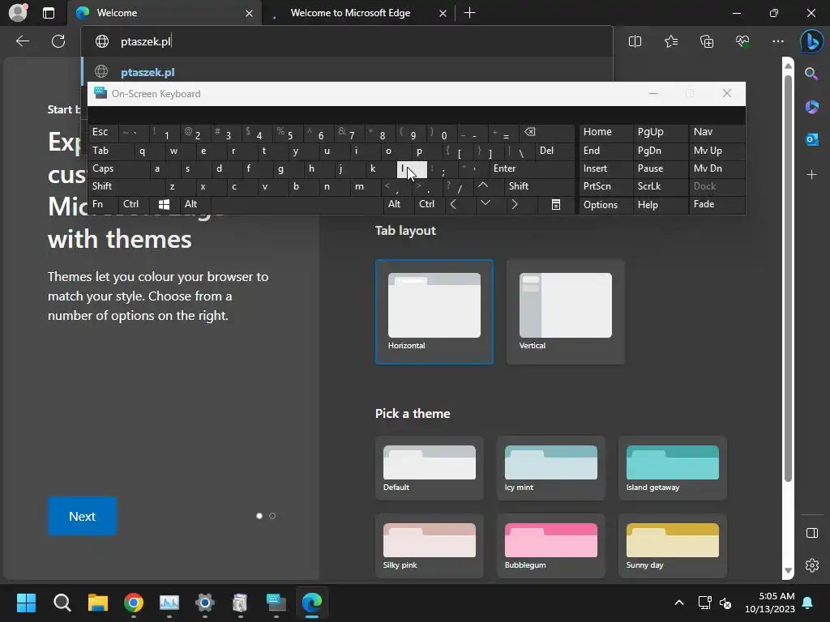Pick the Icy mint theme
The image size is (830, 622).
pos(551,468)
